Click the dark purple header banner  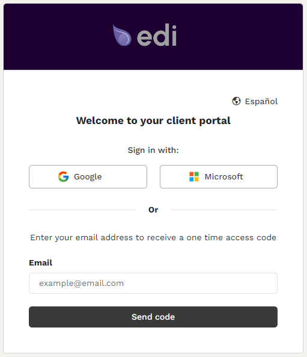click(x=153, y=37)
